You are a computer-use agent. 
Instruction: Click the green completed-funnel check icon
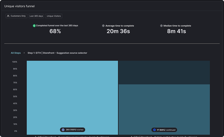coord(34,26)
